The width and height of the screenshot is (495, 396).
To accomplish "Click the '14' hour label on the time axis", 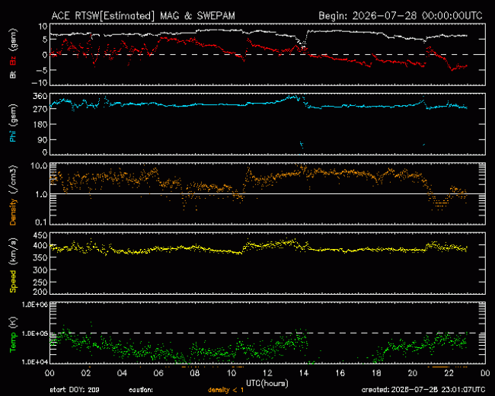I will pyautogui.click(x=304, y=373).
